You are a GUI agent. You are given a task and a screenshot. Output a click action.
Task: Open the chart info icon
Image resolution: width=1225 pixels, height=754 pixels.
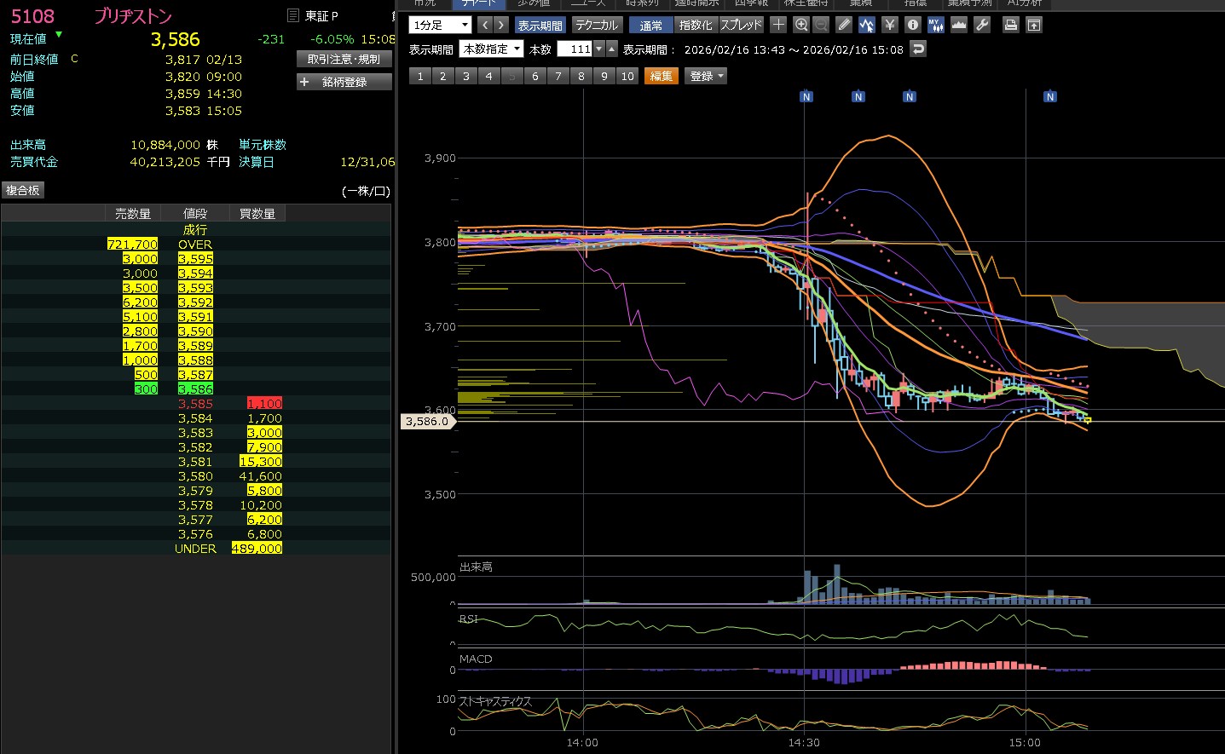click(913, 25)
